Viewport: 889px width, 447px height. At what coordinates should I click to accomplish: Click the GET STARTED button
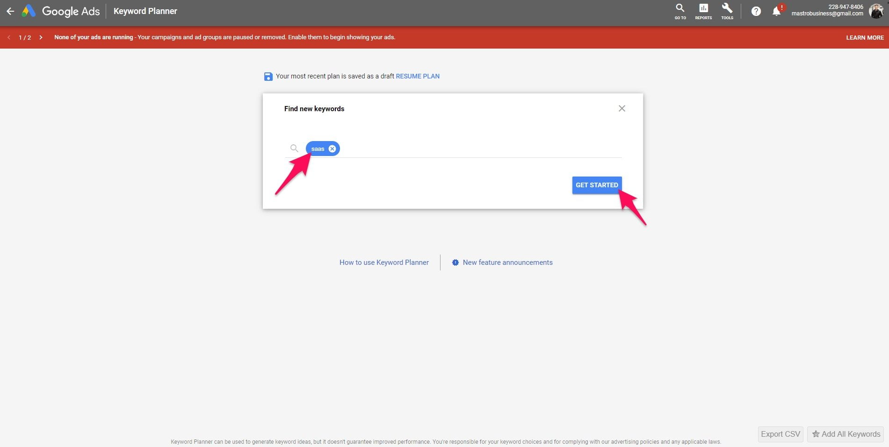[597, 185]
